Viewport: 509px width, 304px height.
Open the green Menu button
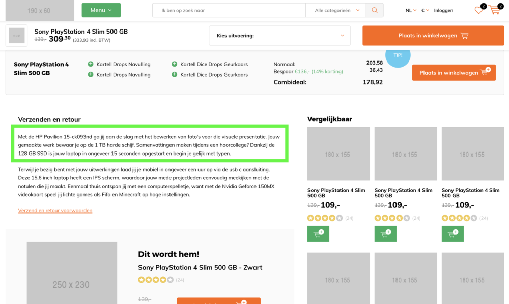[101, 10]
